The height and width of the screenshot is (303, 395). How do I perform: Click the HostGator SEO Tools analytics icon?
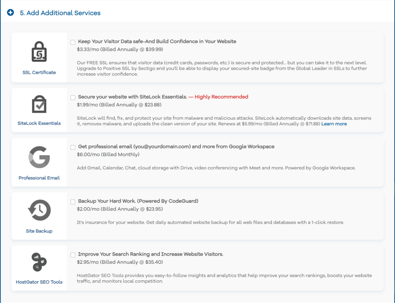(x=39, y=262)
